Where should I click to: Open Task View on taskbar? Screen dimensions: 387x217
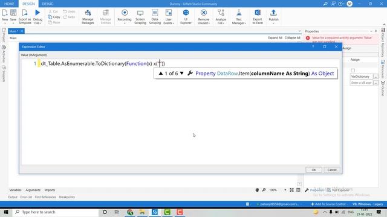click(117, 212)
